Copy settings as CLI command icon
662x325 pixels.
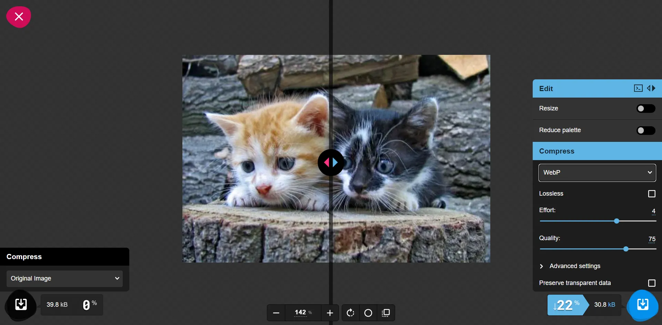(x=638, y=88)
